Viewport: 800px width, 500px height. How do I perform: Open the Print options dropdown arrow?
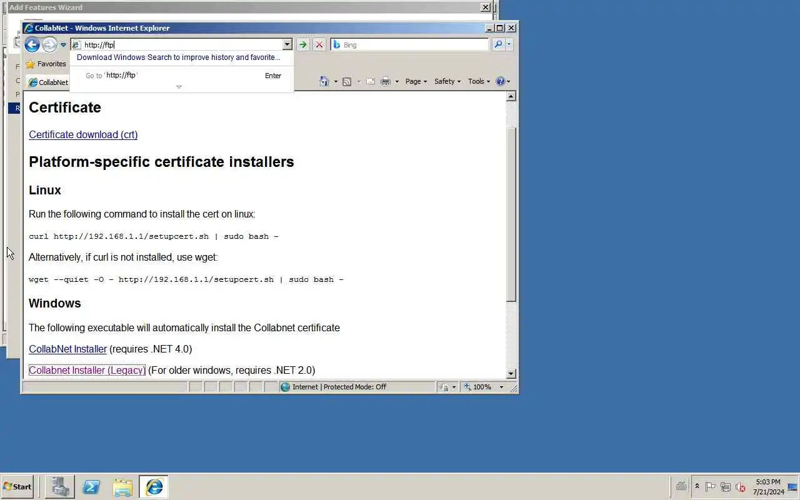[397, 82]
